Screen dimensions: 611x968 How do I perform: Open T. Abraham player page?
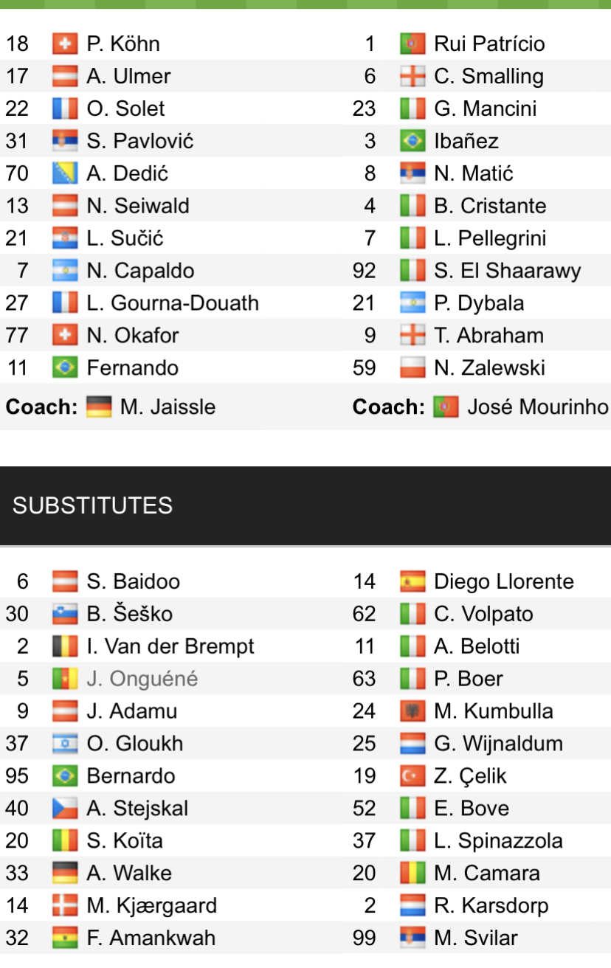(x=489, y=336)
